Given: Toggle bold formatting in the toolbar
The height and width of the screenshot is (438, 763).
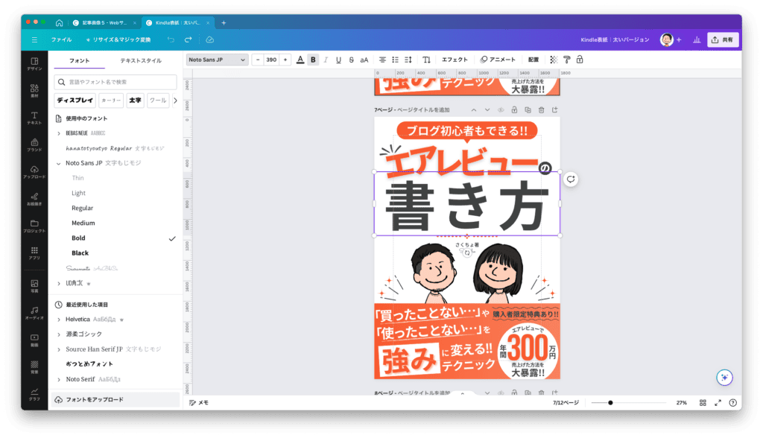Looking at the screenshot, I should click(313, 60).
